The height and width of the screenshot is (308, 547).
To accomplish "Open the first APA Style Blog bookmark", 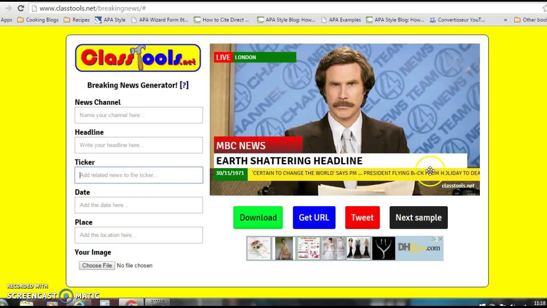I will (x=286, y=20).
